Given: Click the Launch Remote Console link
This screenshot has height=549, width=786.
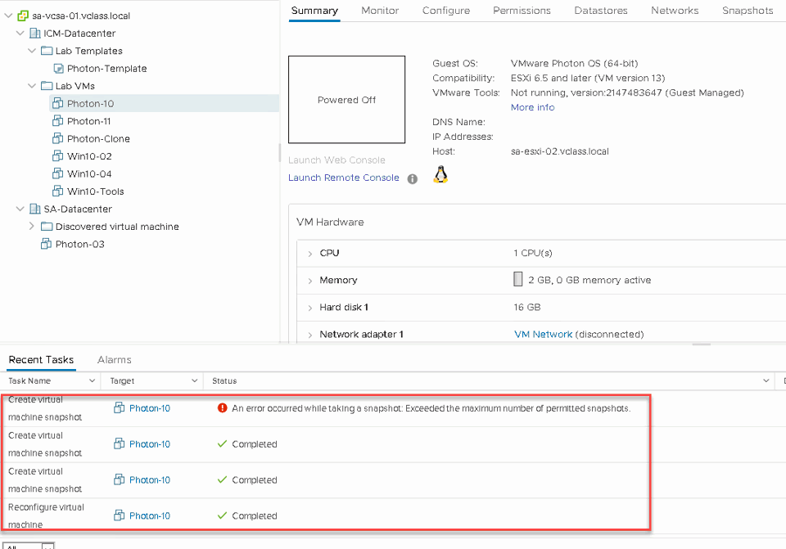Looking at the screenshot, I should click(x=343, y=178).
